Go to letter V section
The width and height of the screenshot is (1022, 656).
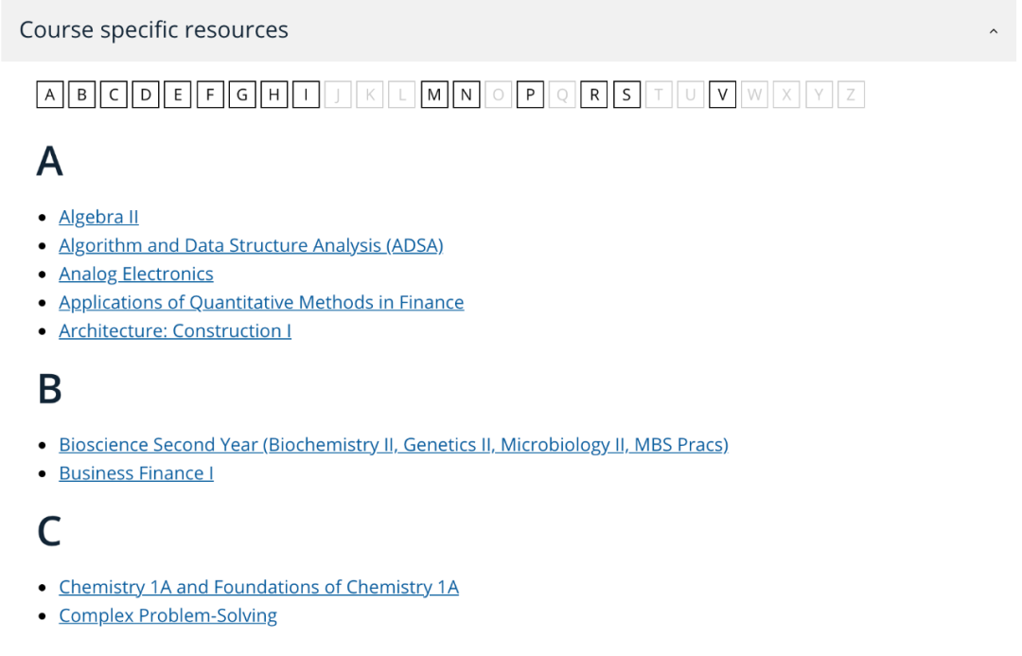722,95
